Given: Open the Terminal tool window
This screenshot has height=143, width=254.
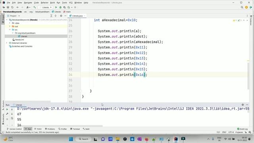Looking at the screenshot, I should [75, 129].
